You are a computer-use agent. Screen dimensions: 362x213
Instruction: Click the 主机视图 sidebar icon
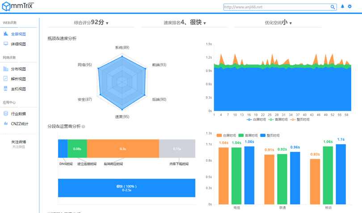[5, 89]
